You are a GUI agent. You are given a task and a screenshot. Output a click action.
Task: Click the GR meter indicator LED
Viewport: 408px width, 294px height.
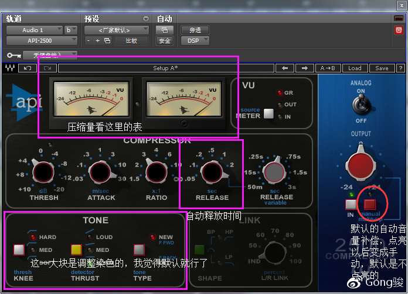coord(280,92)
